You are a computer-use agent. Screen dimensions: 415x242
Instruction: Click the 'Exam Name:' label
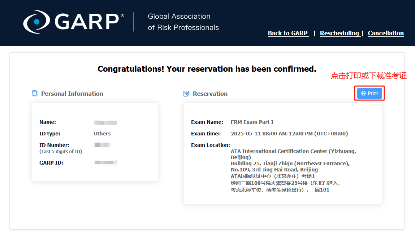(207, 122)
